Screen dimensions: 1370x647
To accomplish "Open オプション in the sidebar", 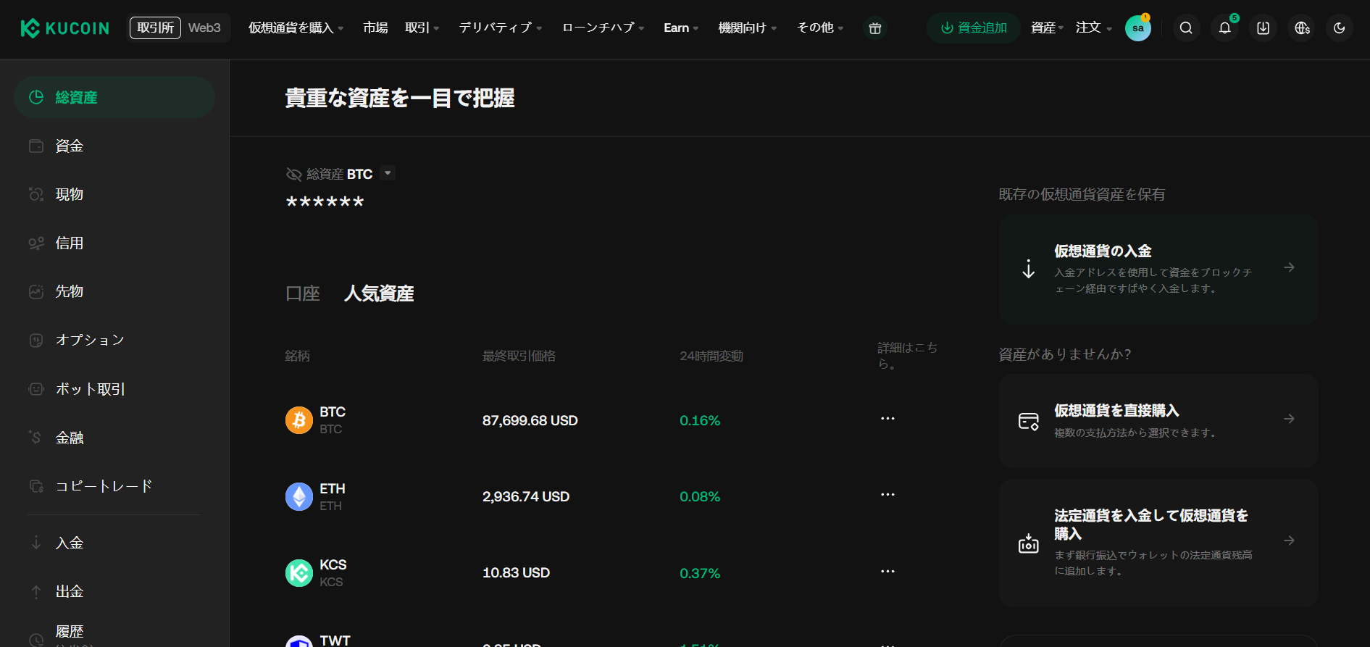I will tap(114, 340).
